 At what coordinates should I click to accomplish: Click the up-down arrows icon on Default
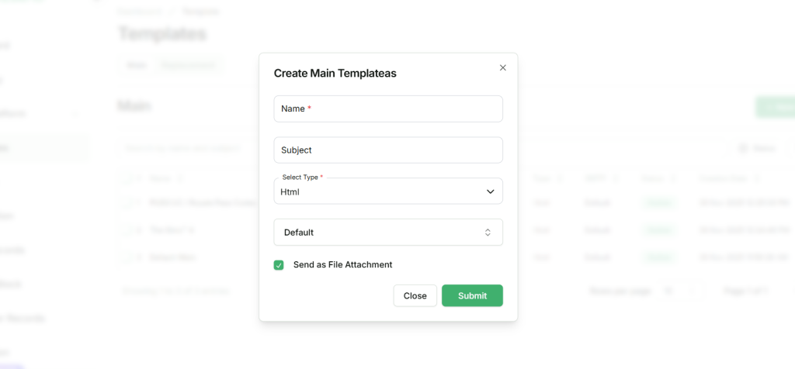488,233
